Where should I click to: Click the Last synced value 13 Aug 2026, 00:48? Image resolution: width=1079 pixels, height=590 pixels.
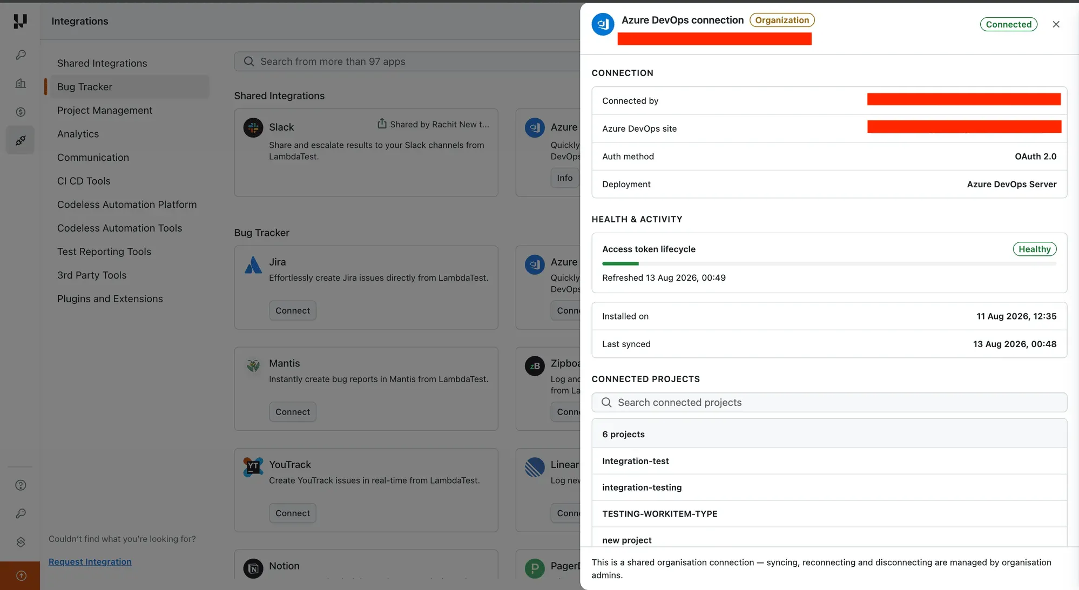1015,344
